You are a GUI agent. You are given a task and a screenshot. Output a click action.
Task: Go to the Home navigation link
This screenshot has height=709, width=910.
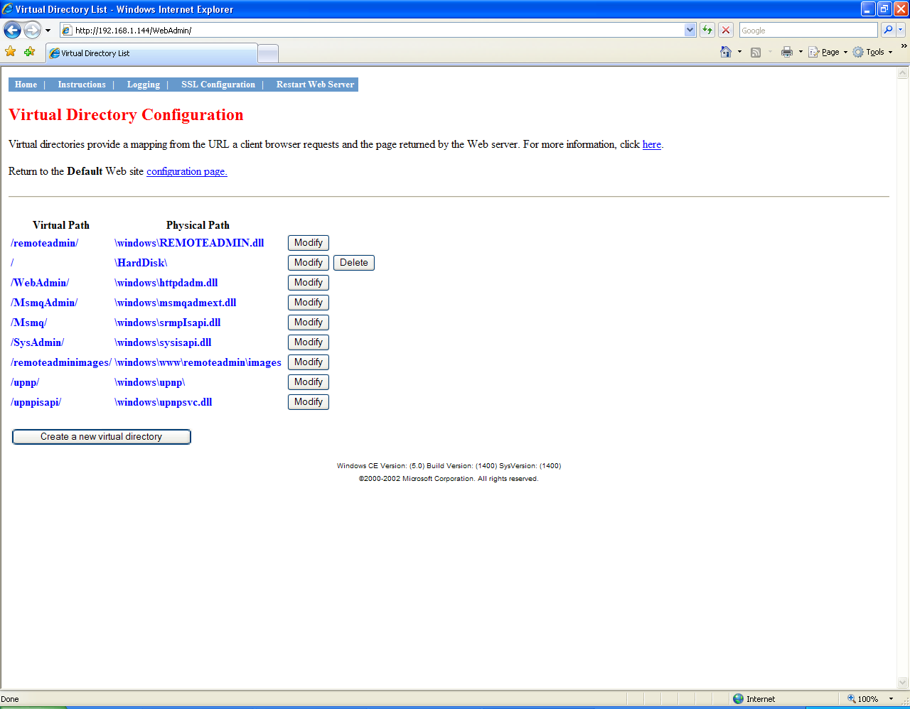pos(26,85)
